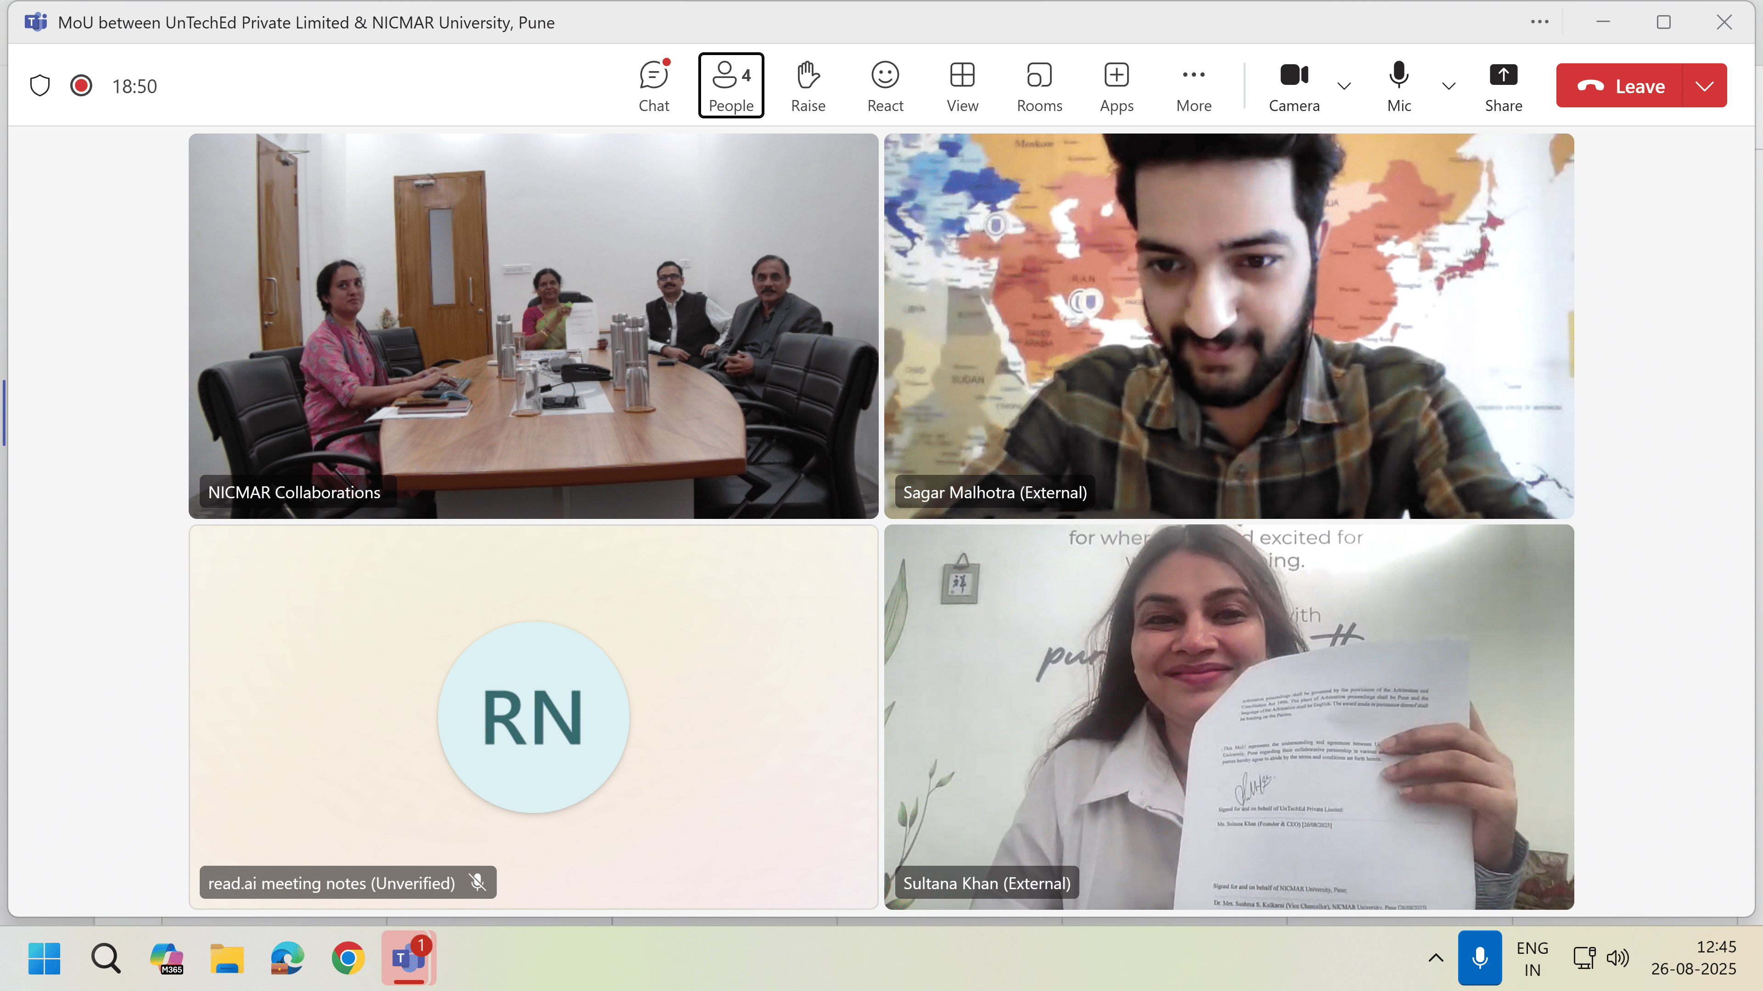Screen dimensions: 1763x991
Task: Toggle the People participants pane
Action: (x=731, y=85)
